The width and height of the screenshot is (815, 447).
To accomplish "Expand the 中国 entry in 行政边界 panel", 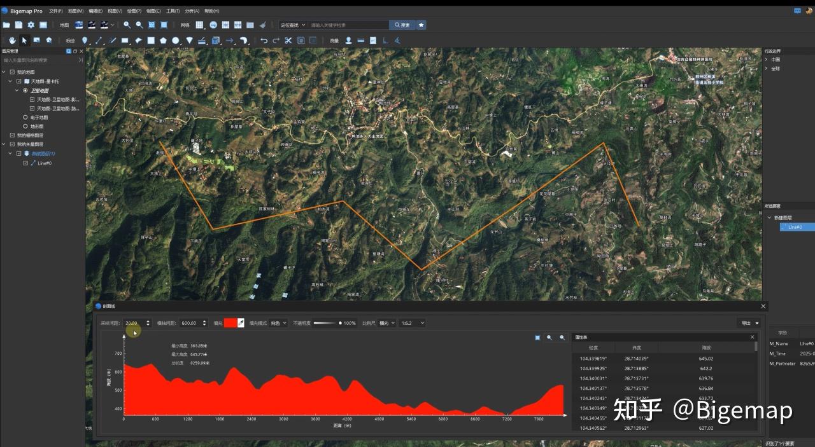I will pos(766,60).
